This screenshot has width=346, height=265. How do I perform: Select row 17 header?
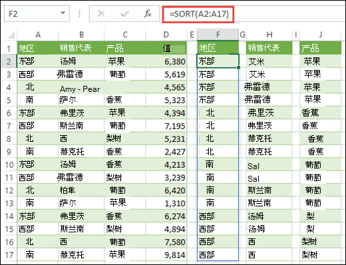coord(9,255)
